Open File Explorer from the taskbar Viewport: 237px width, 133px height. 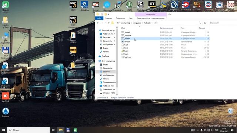point(61,130)
